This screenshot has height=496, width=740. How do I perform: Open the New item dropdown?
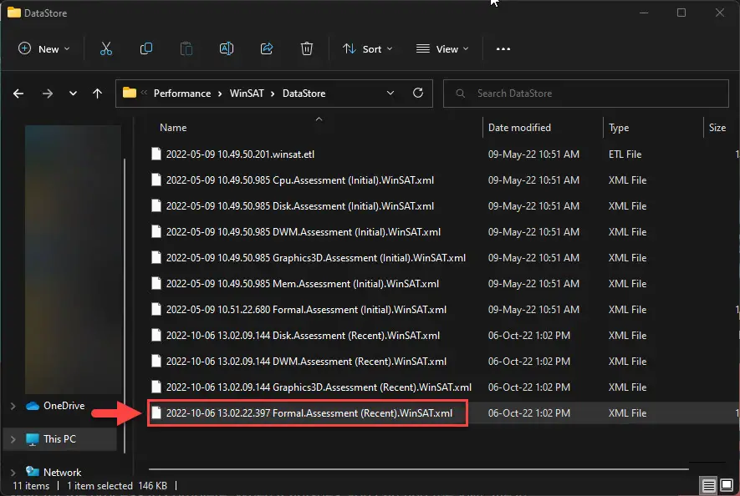[x=43, y=48]
